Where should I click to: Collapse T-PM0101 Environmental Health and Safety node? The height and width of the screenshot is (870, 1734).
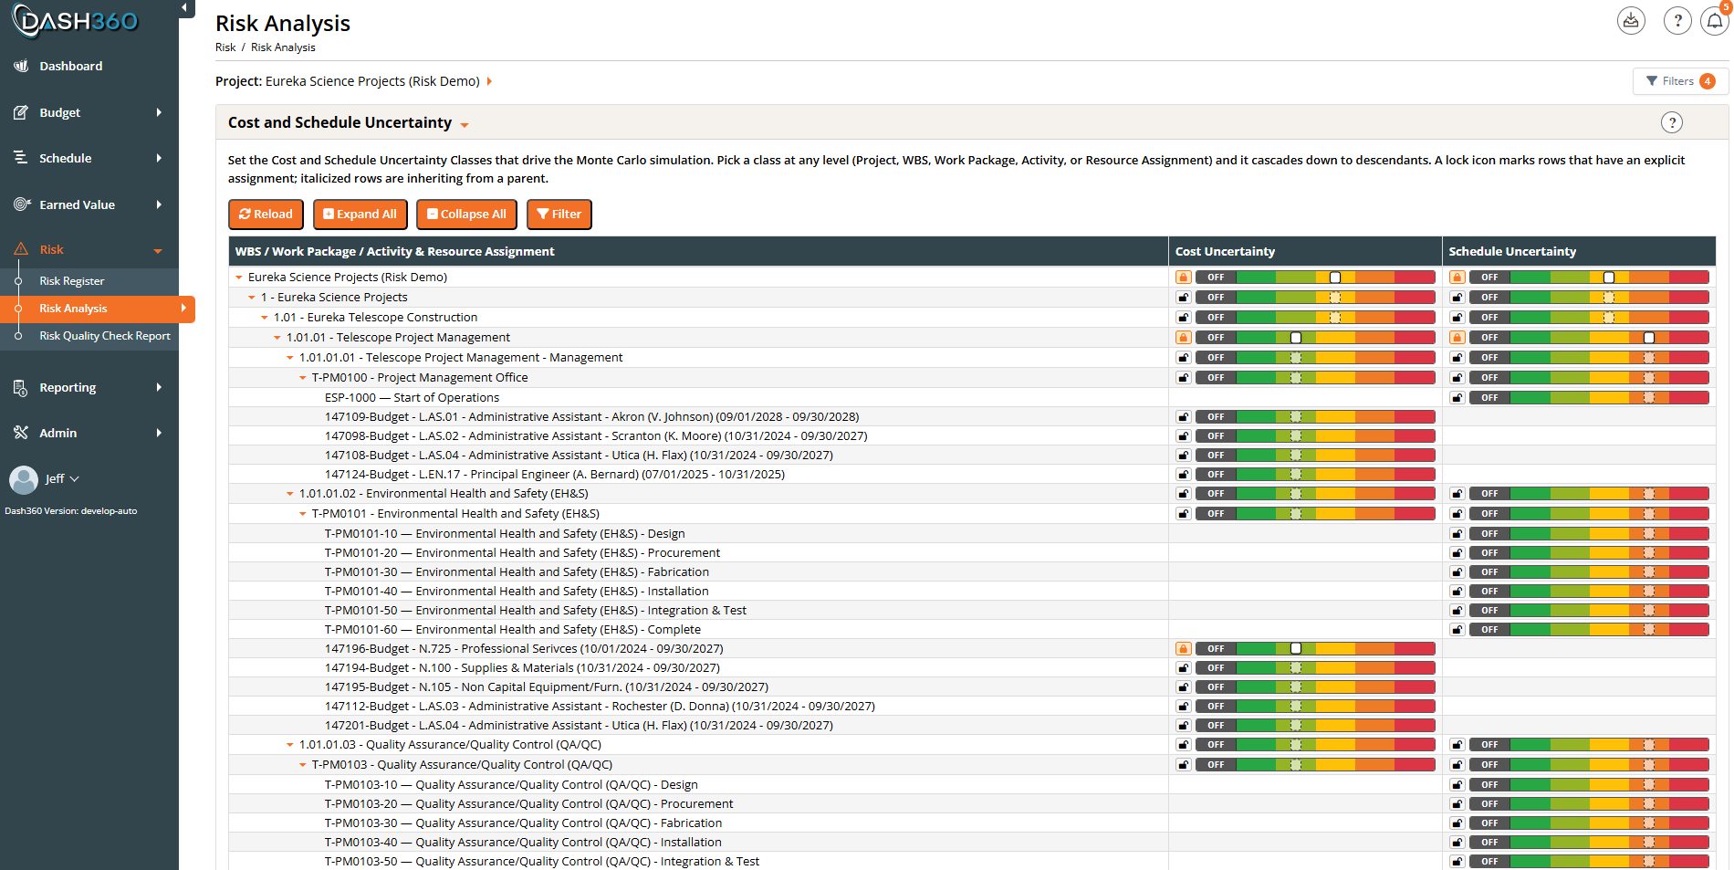pos(303,514)
